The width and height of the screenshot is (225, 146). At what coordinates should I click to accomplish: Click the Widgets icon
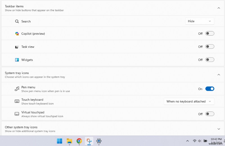click(x=17, y=60)
